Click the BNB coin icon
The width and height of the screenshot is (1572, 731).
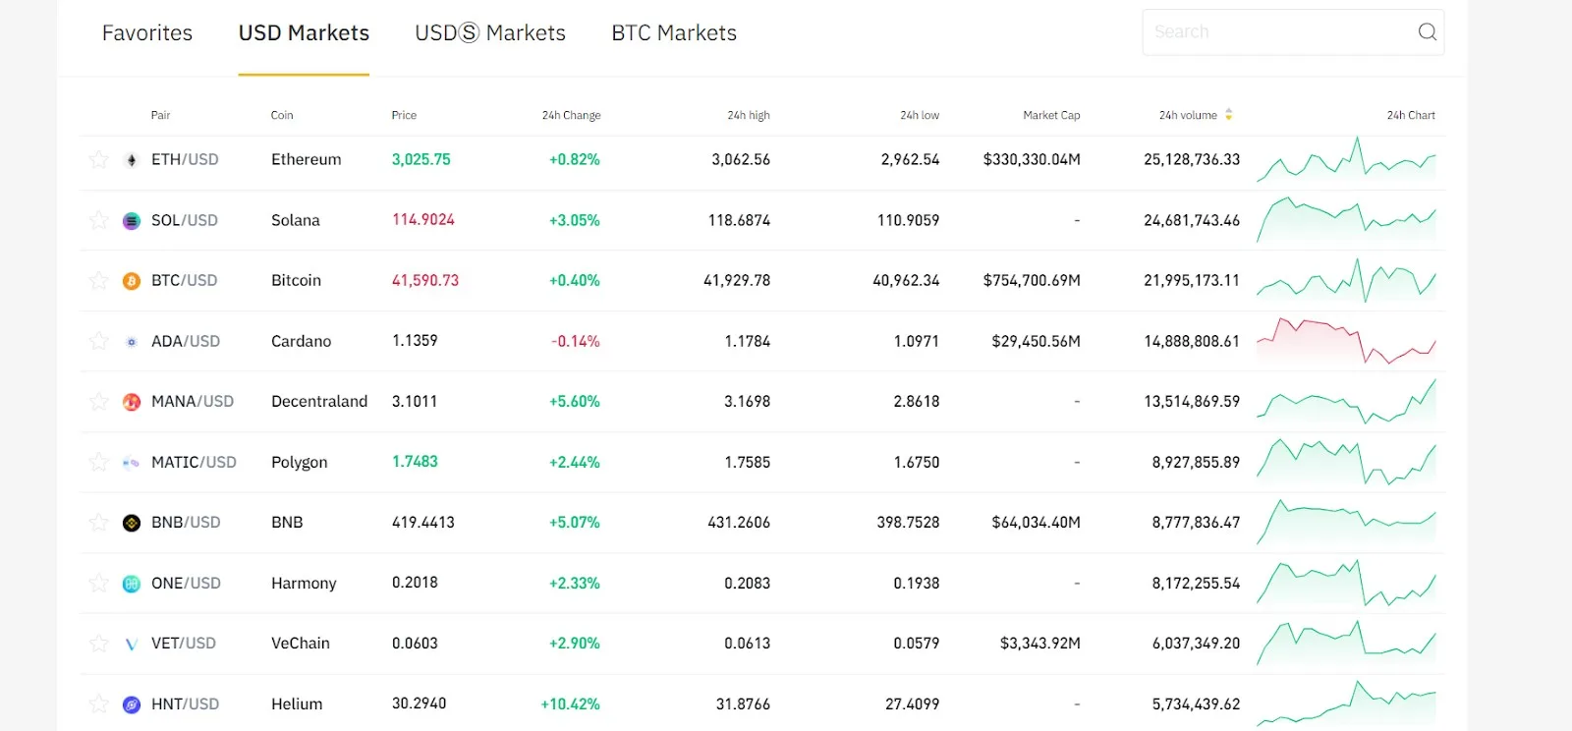point(132,523)
